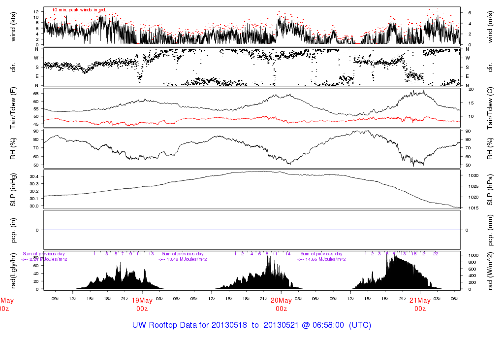Click the '20May' date label
The width and height of the screenshot is (504, 345).
281,301
